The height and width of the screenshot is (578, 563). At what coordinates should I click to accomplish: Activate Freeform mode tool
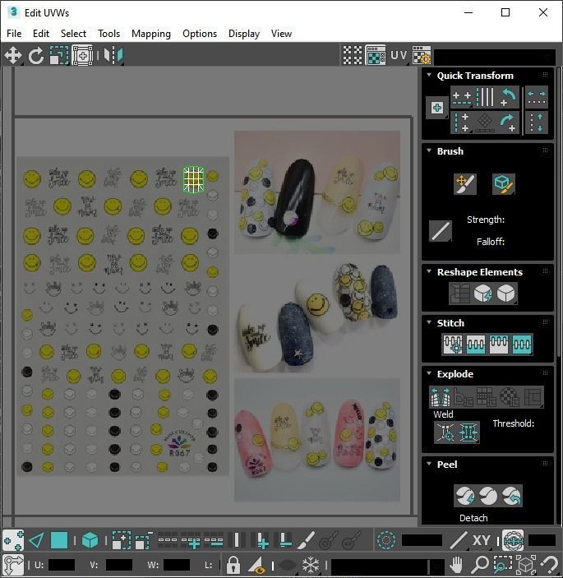point(82,56)
